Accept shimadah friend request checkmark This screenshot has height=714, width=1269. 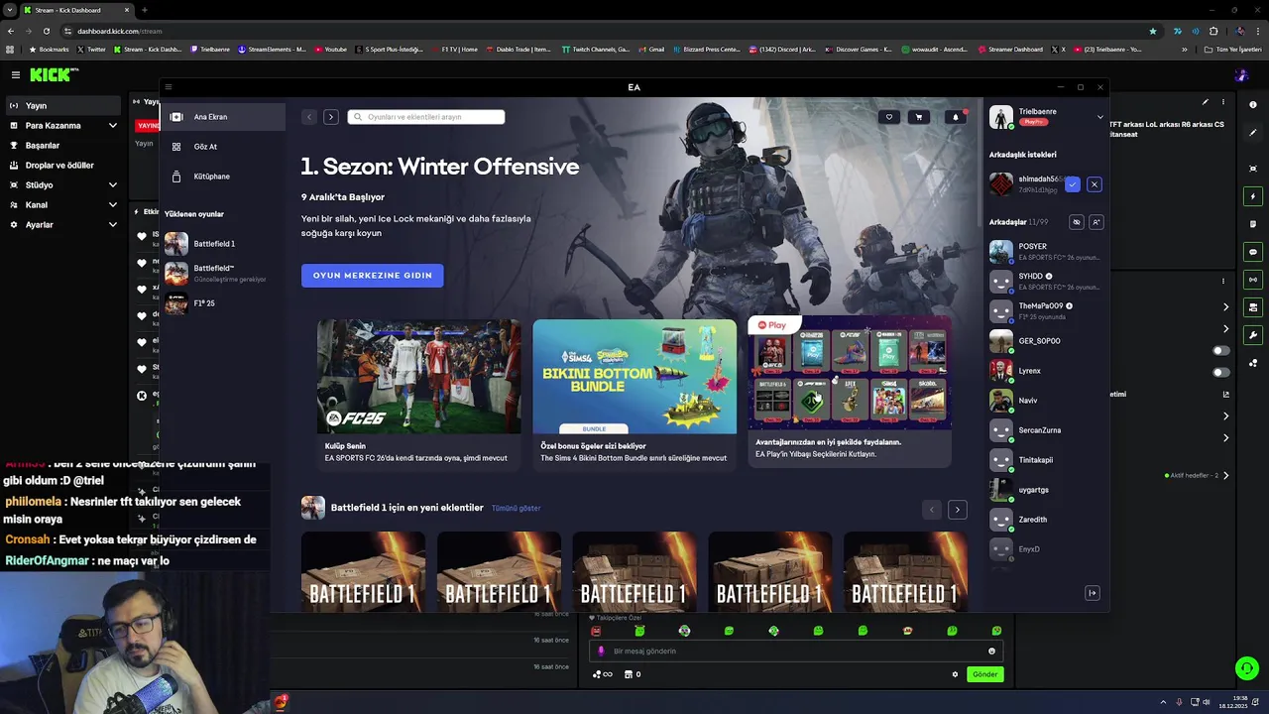coord(1073,184)
